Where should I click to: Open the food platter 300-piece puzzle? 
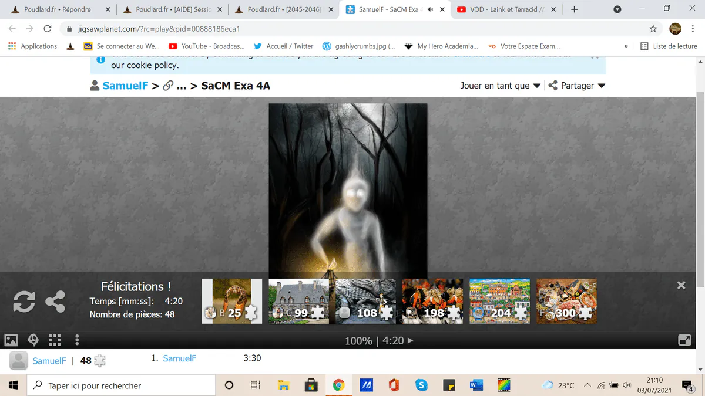566,301
